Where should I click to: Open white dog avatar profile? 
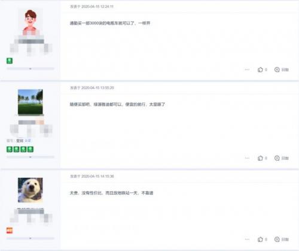[x=30, y=190]
